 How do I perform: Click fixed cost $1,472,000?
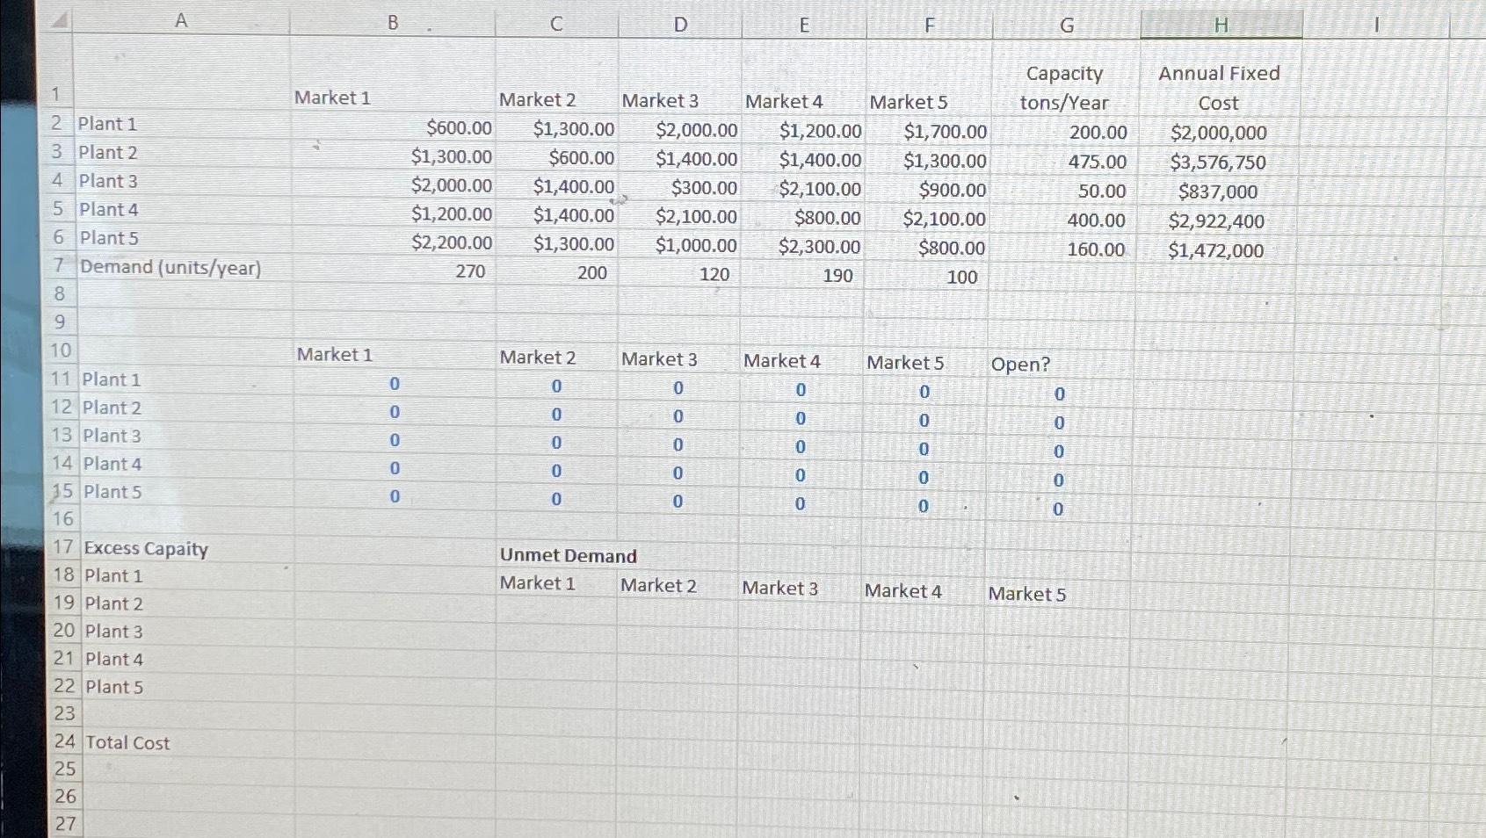click(x=1216, y=251)
